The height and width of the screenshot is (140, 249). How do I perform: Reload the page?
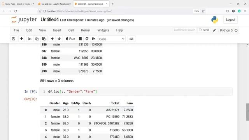point(16,11)
